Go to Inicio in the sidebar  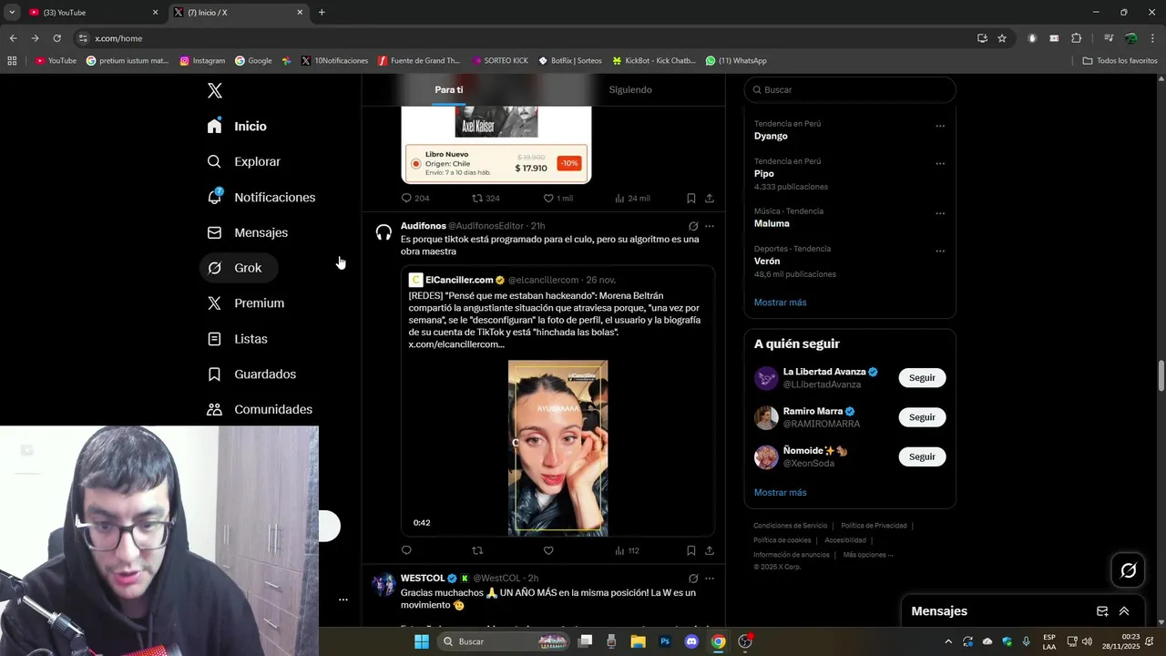point(237,126)
